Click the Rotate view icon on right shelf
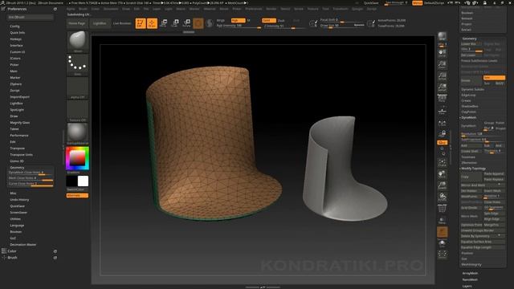Viewport: 514px width, 289px height. [x=443, y=197]
